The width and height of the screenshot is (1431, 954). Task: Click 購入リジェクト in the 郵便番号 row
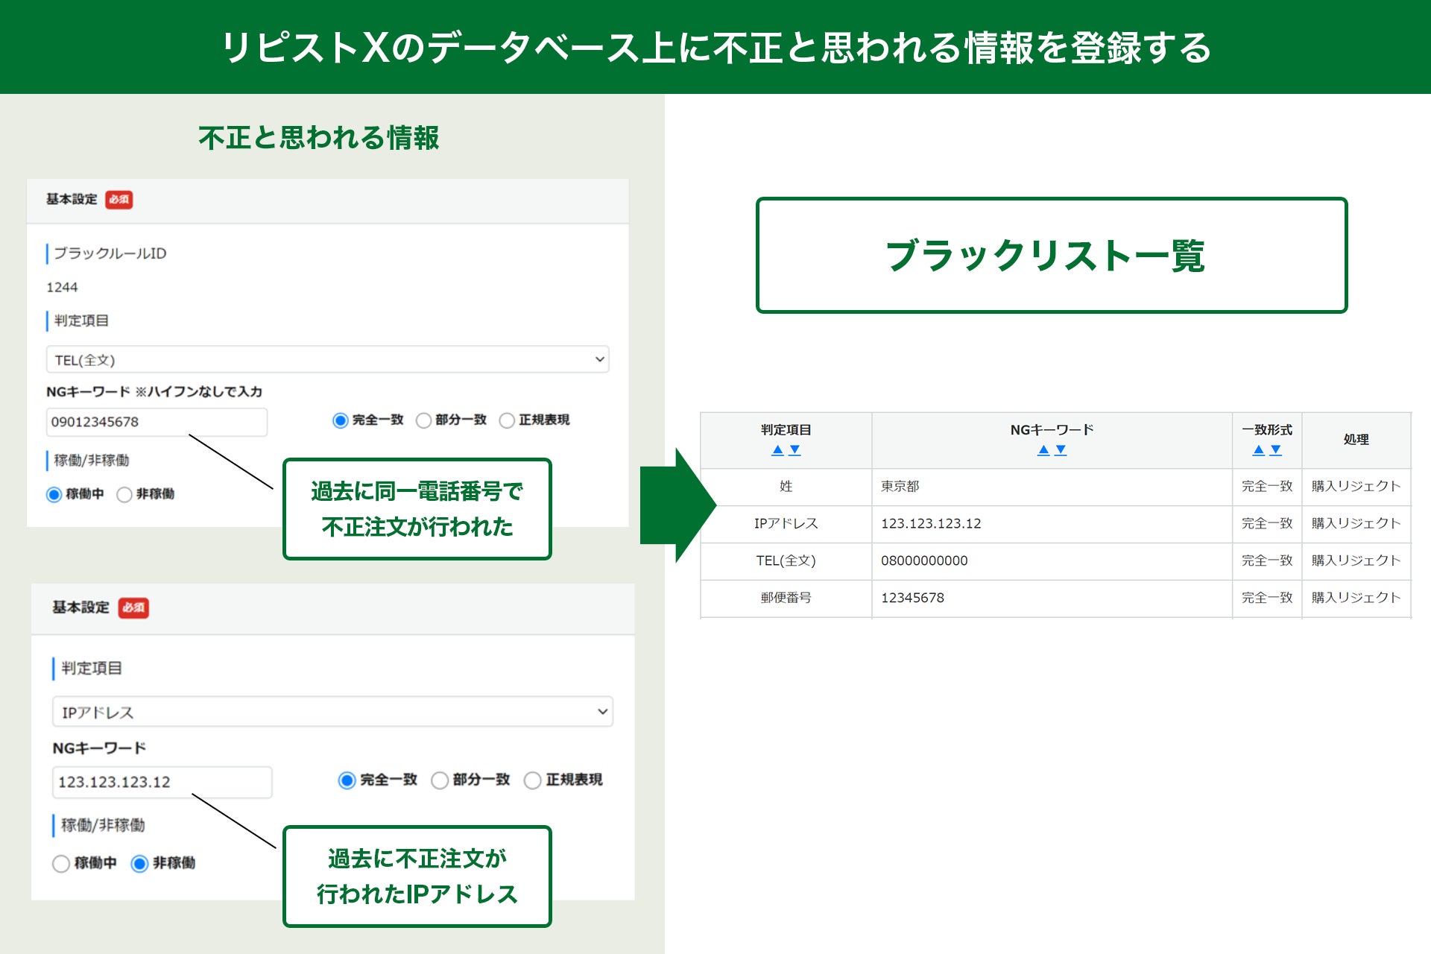[1356, 598]
